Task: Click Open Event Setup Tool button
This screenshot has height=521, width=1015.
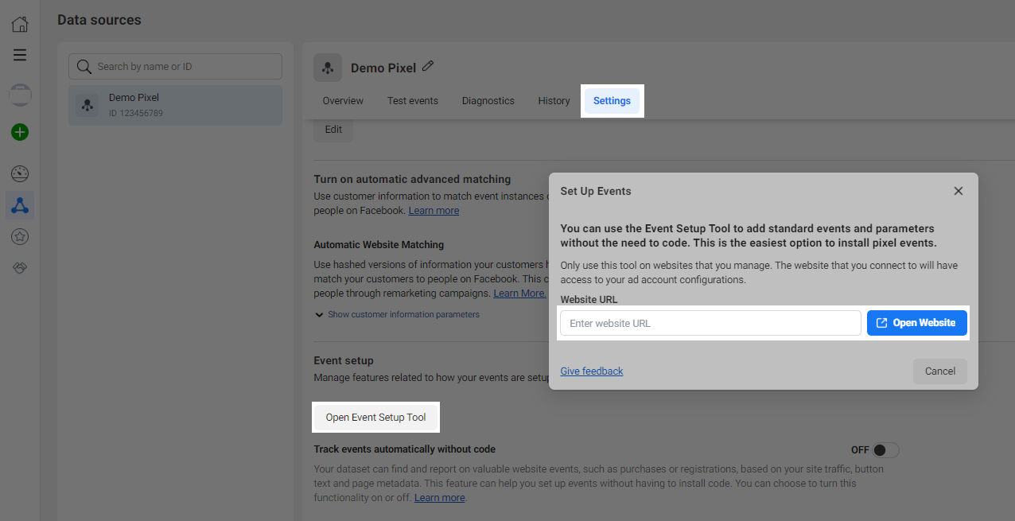Action: point(376,418)
